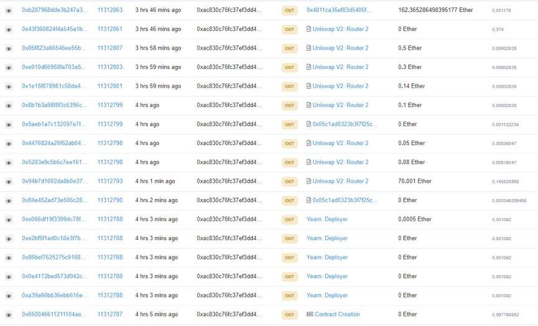Viewport: 538px width, 326px height.
Task: Toggle eye view for transaction 0x4476824a26f62ab04
Action: tap(9, 144)
